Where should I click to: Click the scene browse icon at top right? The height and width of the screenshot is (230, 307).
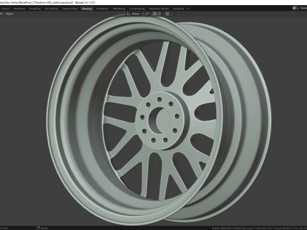tap(295, 8)
